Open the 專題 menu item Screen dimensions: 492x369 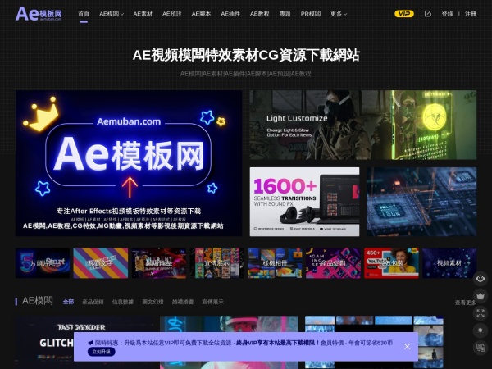[x=285, y=14]
